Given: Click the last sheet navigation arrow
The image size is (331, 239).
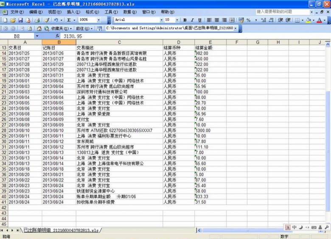Looking at the screenshot, I should coord(18,231).
